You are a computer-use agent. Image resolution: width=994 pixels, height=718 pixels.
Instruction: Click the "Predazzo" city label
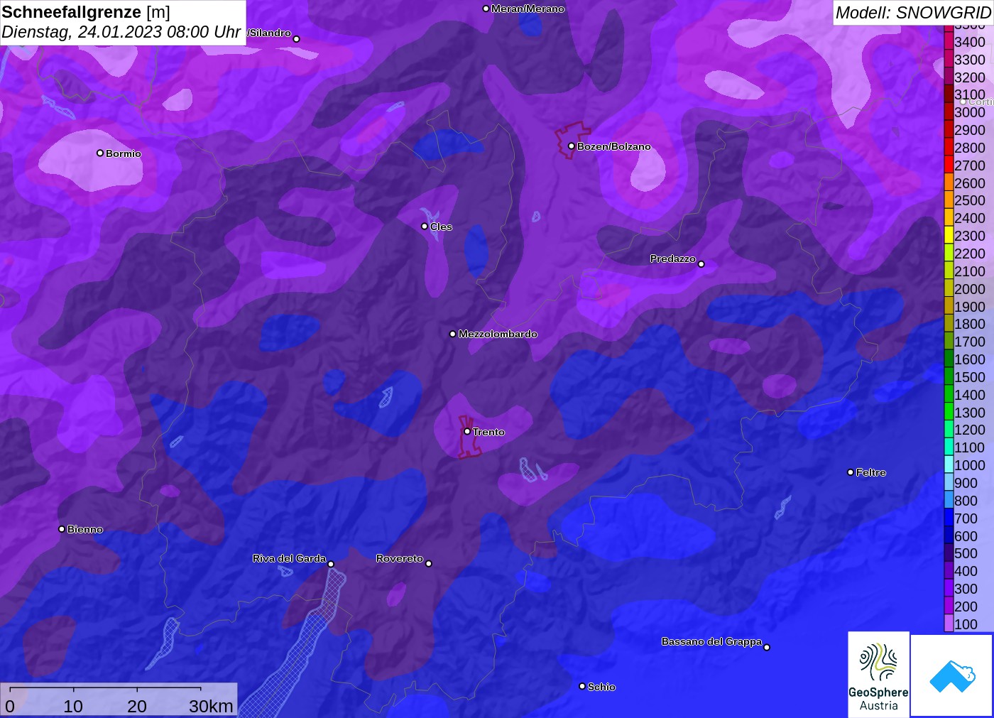[673, 259]
